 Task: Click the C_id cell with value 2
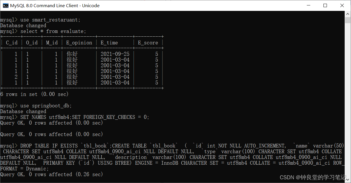[x=16, y=77]
